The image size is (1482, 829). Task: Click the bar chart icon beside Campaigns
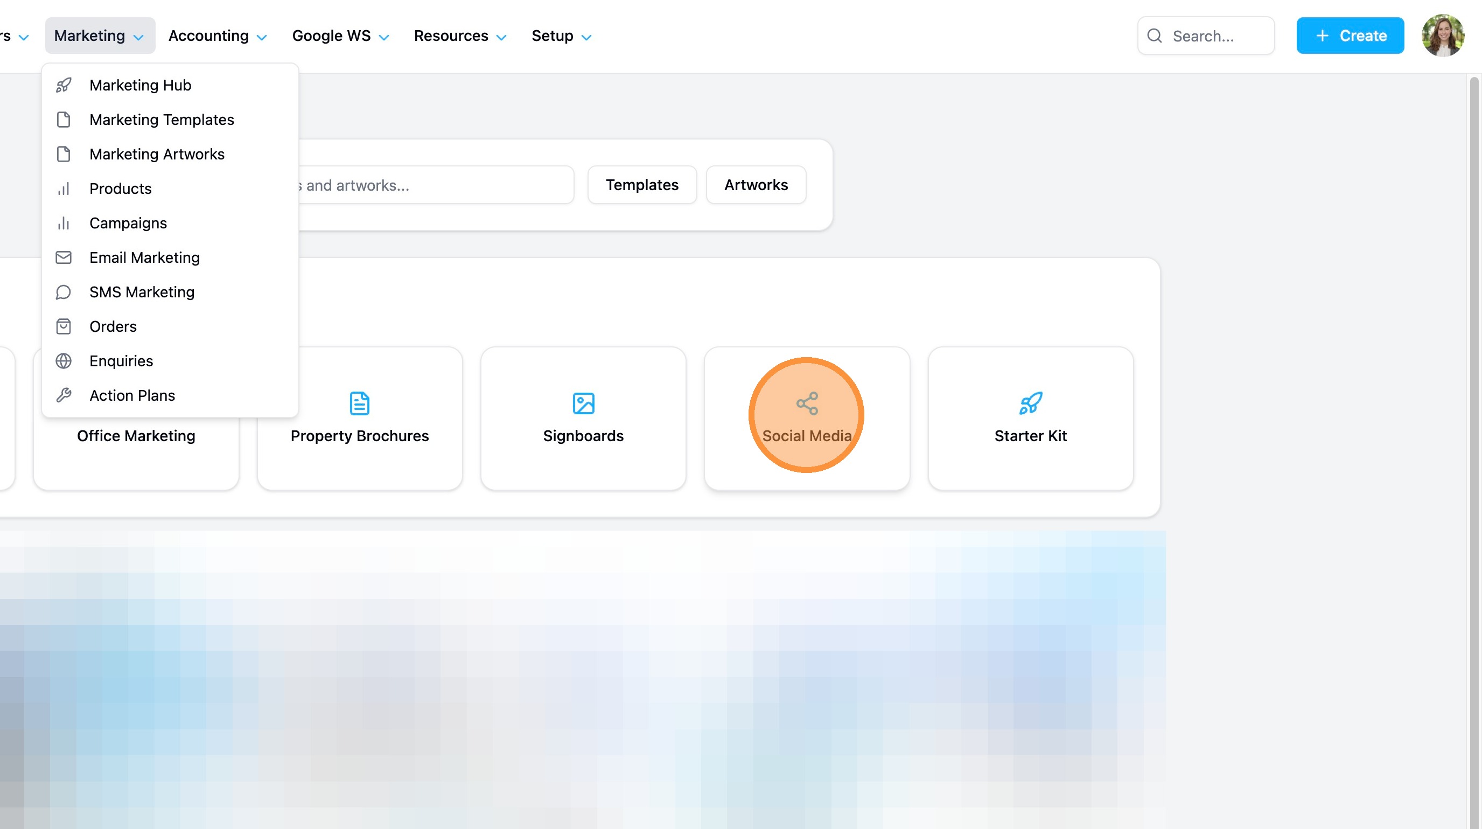[64, 223]
